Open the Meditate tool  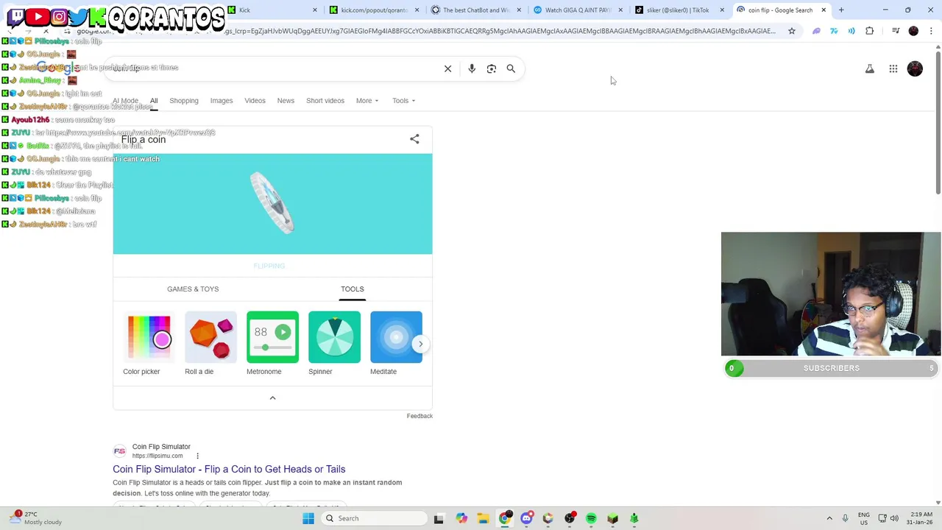pyautogui.click(x=396, y=344)
